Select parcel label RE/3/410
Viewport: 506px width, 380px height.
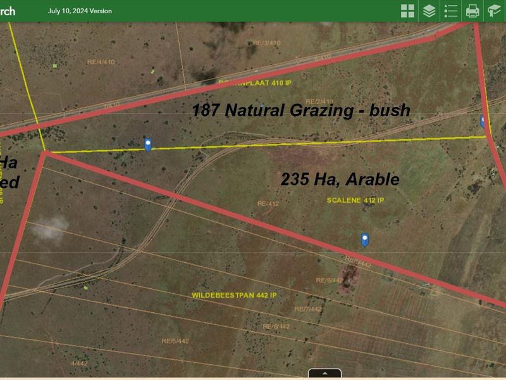pos(266,43)
